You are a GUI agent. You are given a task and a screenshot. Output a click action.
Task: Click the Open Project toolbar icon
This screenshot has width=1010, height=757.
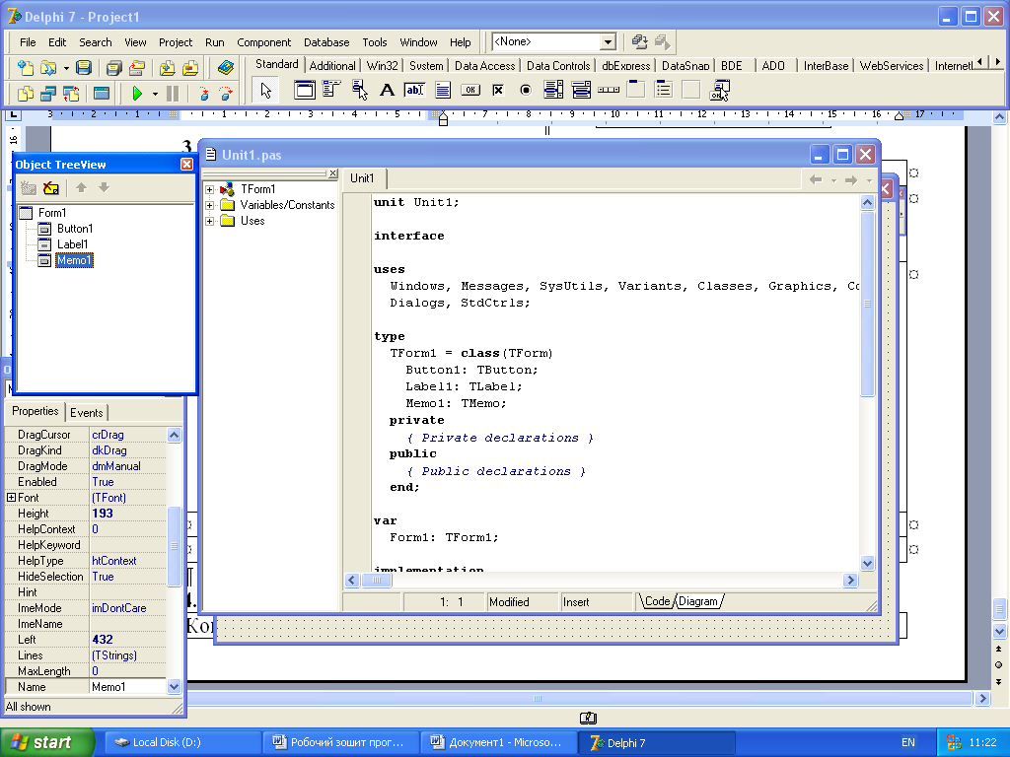(x=136, y=68)
